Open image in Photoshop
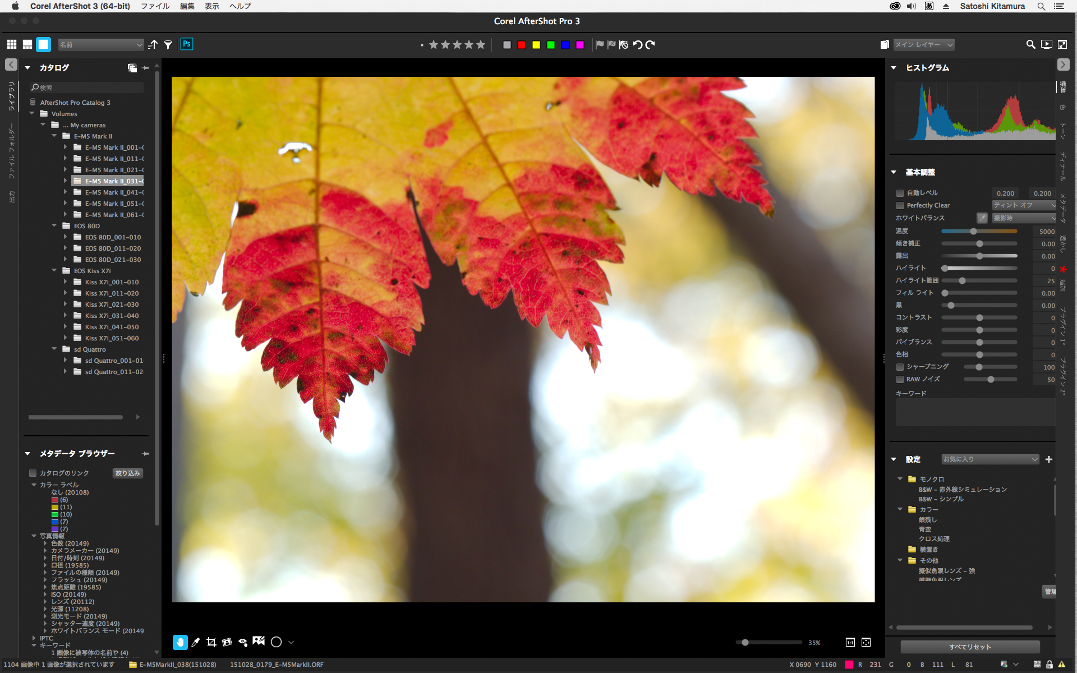 [187, 44]
